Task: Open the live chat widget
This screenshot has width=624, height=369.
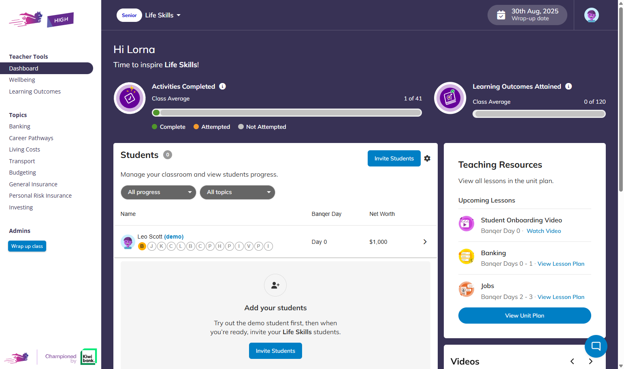Action: (596, 346)
